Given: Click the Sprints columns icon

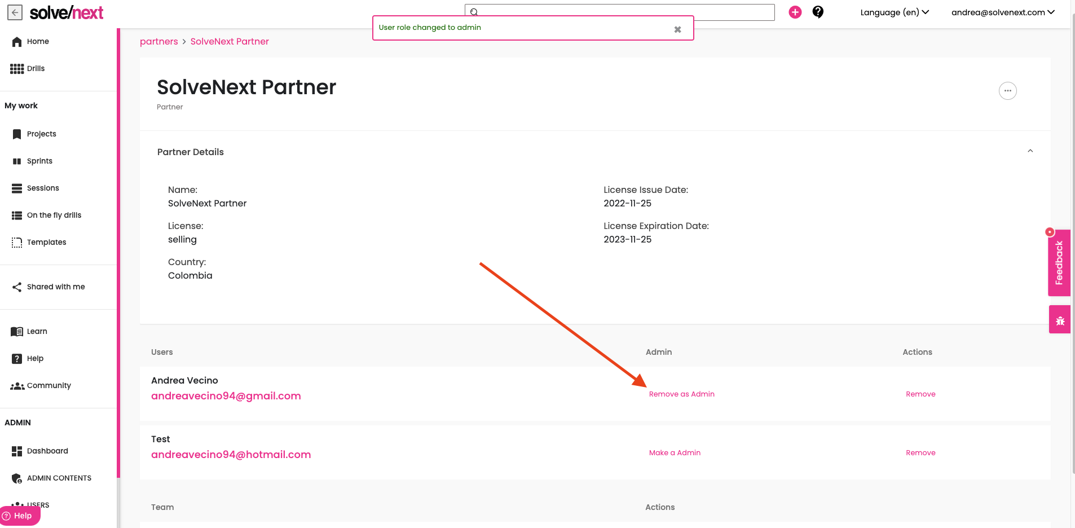Looking at the screenshot, I should point(17,161).
